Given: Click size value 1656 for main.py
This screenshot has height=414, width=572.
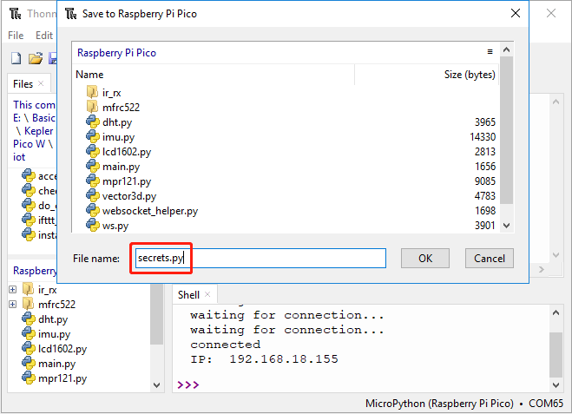Looking at the screenshot, I should coord(485,167).
